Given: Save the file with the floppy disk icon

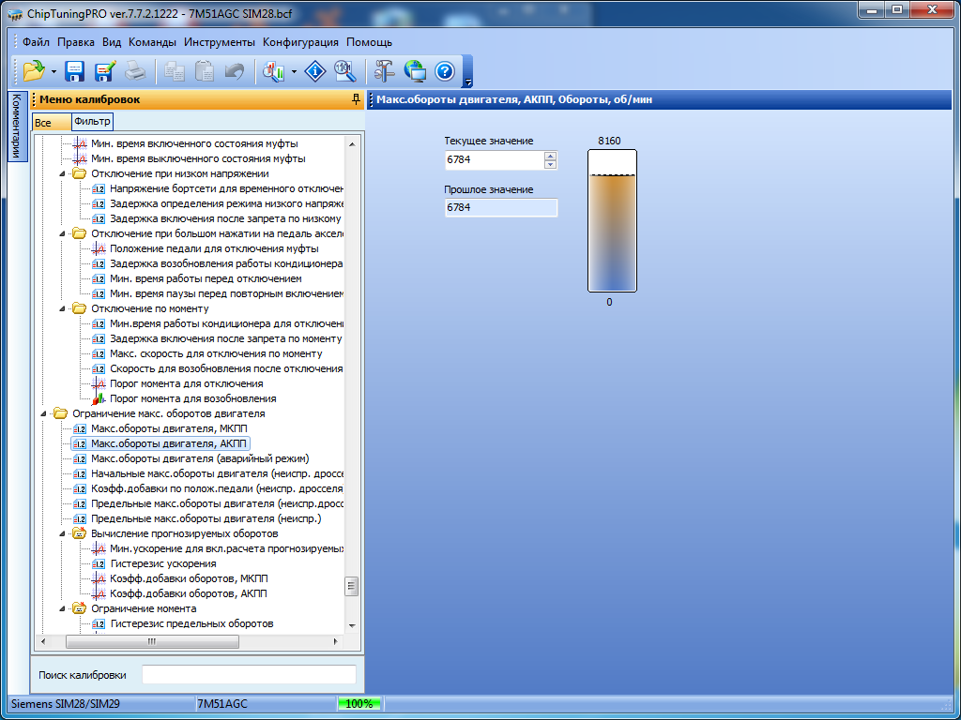Looking at the screenshot, I should tap(75, 71).
